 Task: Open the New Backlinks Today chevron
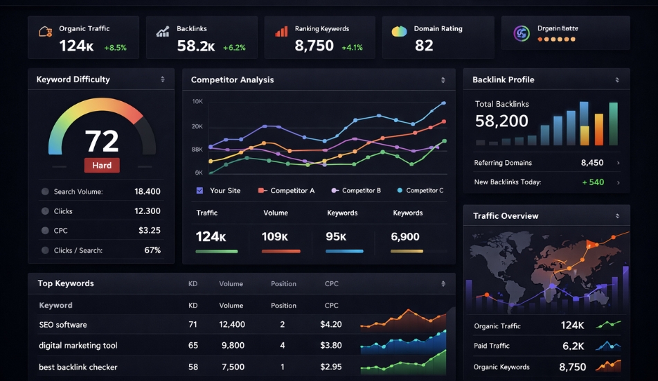point(618,182)
